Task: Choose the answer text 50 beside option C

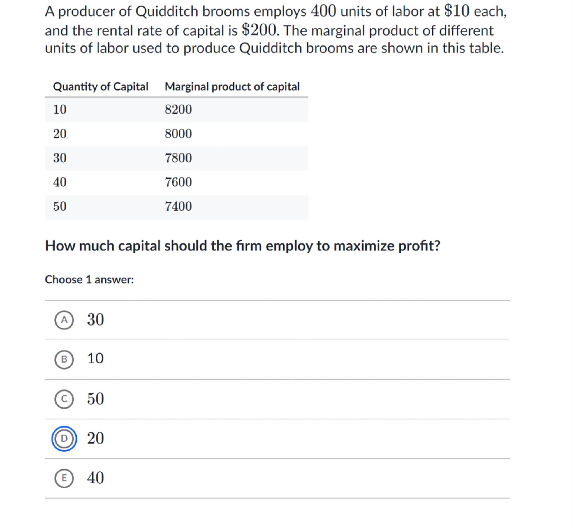Action: click(95, 398)
